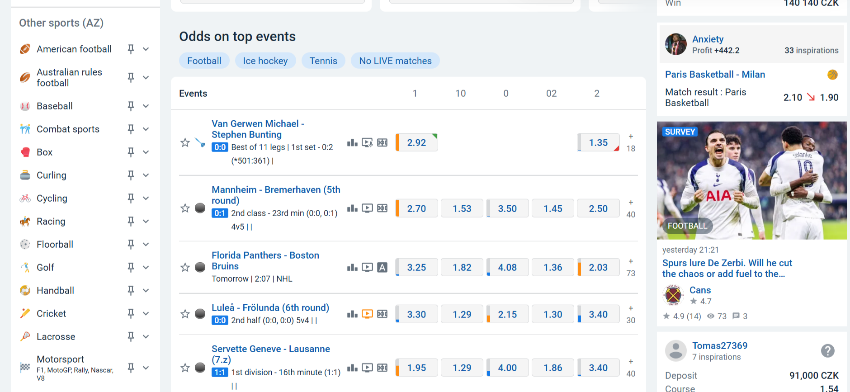Collapse the Handball category chevron
Screen dimensions: 850x392
pos(145,290)
